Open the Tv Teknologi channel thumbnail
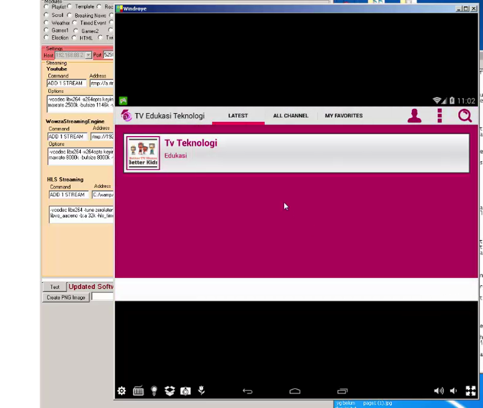483x408 pixels. (x=144, y=153)
